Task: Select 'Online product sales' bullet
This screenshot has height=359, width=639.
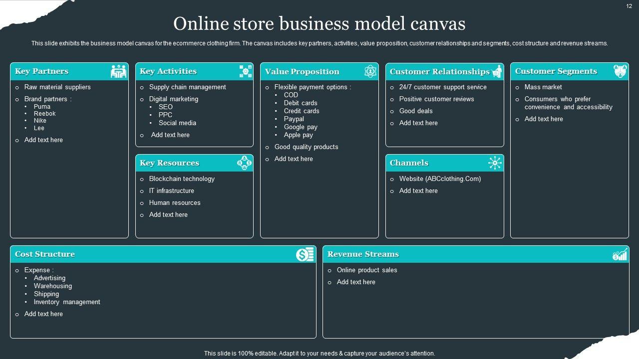Action: coord(367,270)
